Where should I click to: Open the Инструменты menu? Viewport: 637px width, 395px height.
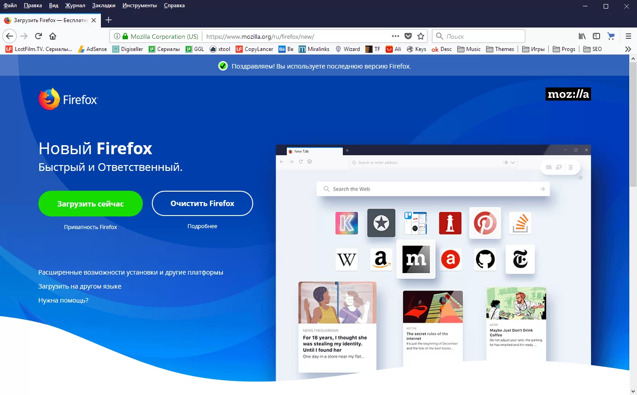pyautogui.click(x=140, y=5)
